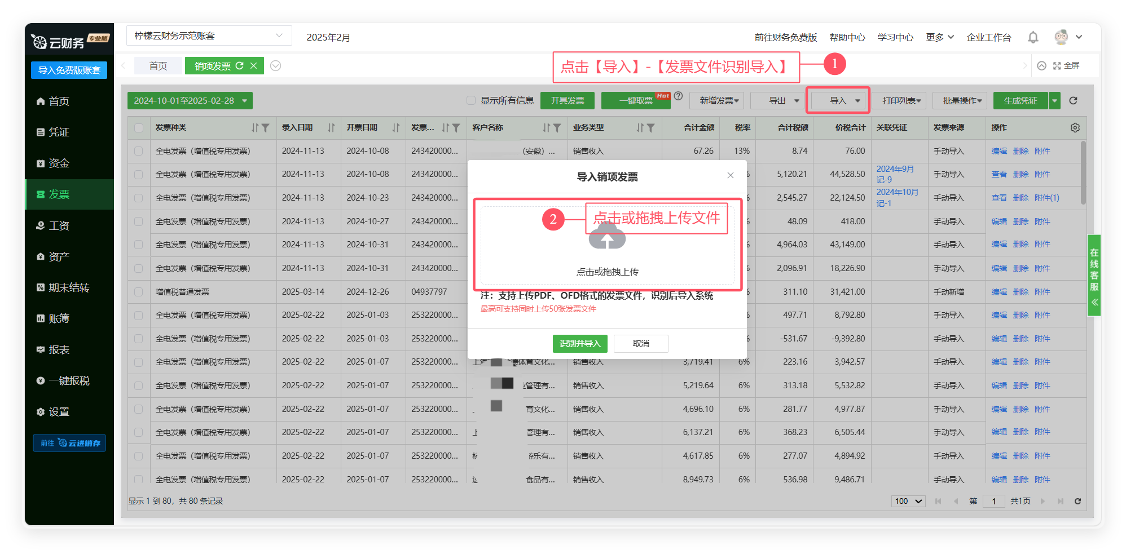Click the cloud upload icon in dialog
This screenshot has width=1126, height=550.
[x=606, y=238]
